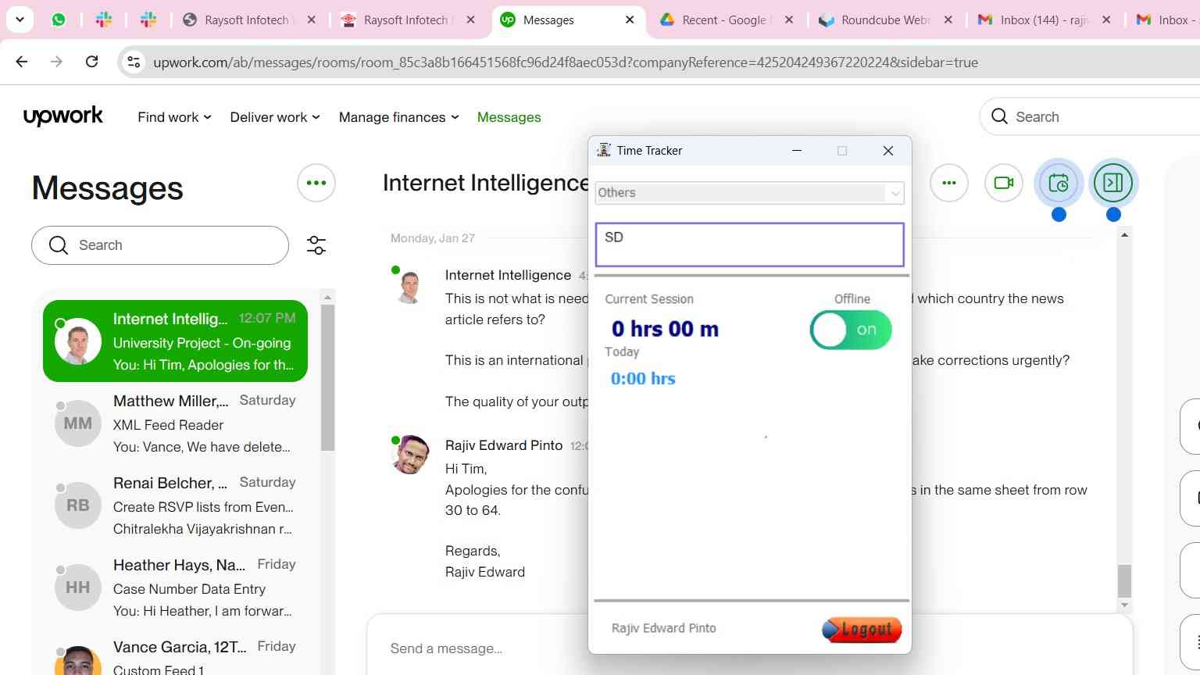This screenshot has height=675, width=1200.
Task: Open the Messages nav item
Action: tap(509, 117)
